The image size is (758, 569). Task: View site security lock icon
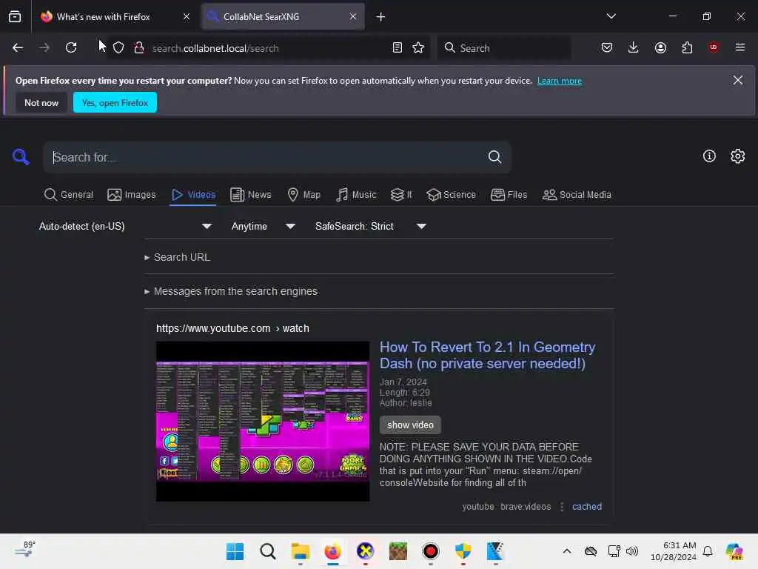pos(139,47)
